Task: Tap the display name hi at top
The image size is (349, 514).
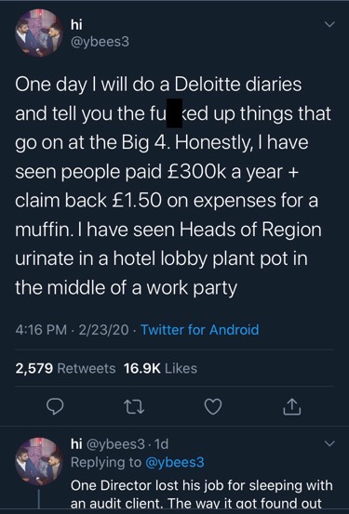Action: 77,24
